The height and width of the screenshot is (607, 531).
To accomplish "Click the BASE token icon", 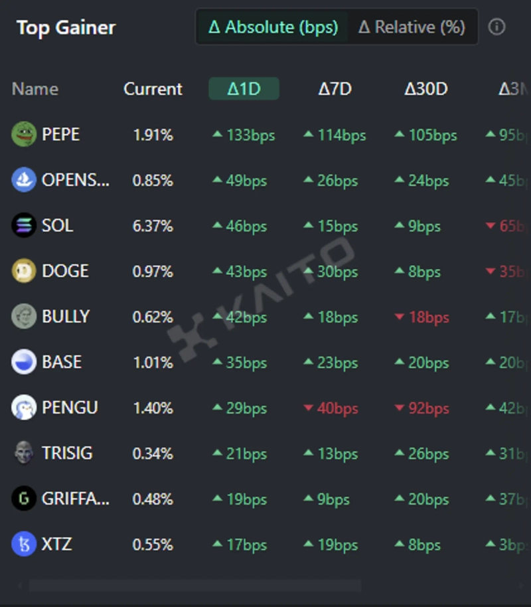I will pyautogui.click(x=24, y=362).
